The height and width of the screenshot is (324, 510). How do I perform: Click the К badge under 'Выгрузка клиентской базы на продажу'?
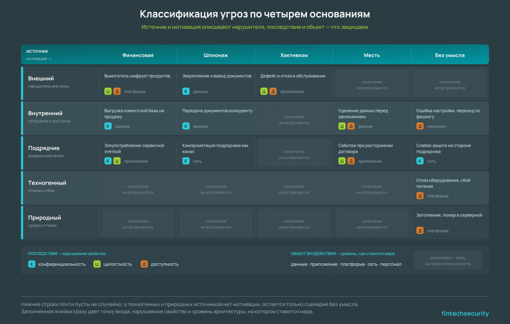point(108,126)
